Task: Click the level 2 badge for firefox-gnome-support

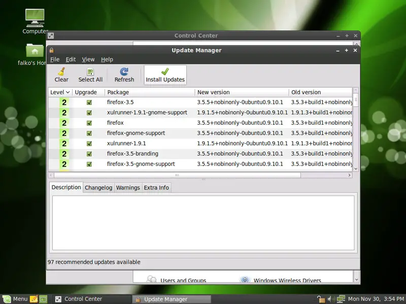Action: coord(64,133)
